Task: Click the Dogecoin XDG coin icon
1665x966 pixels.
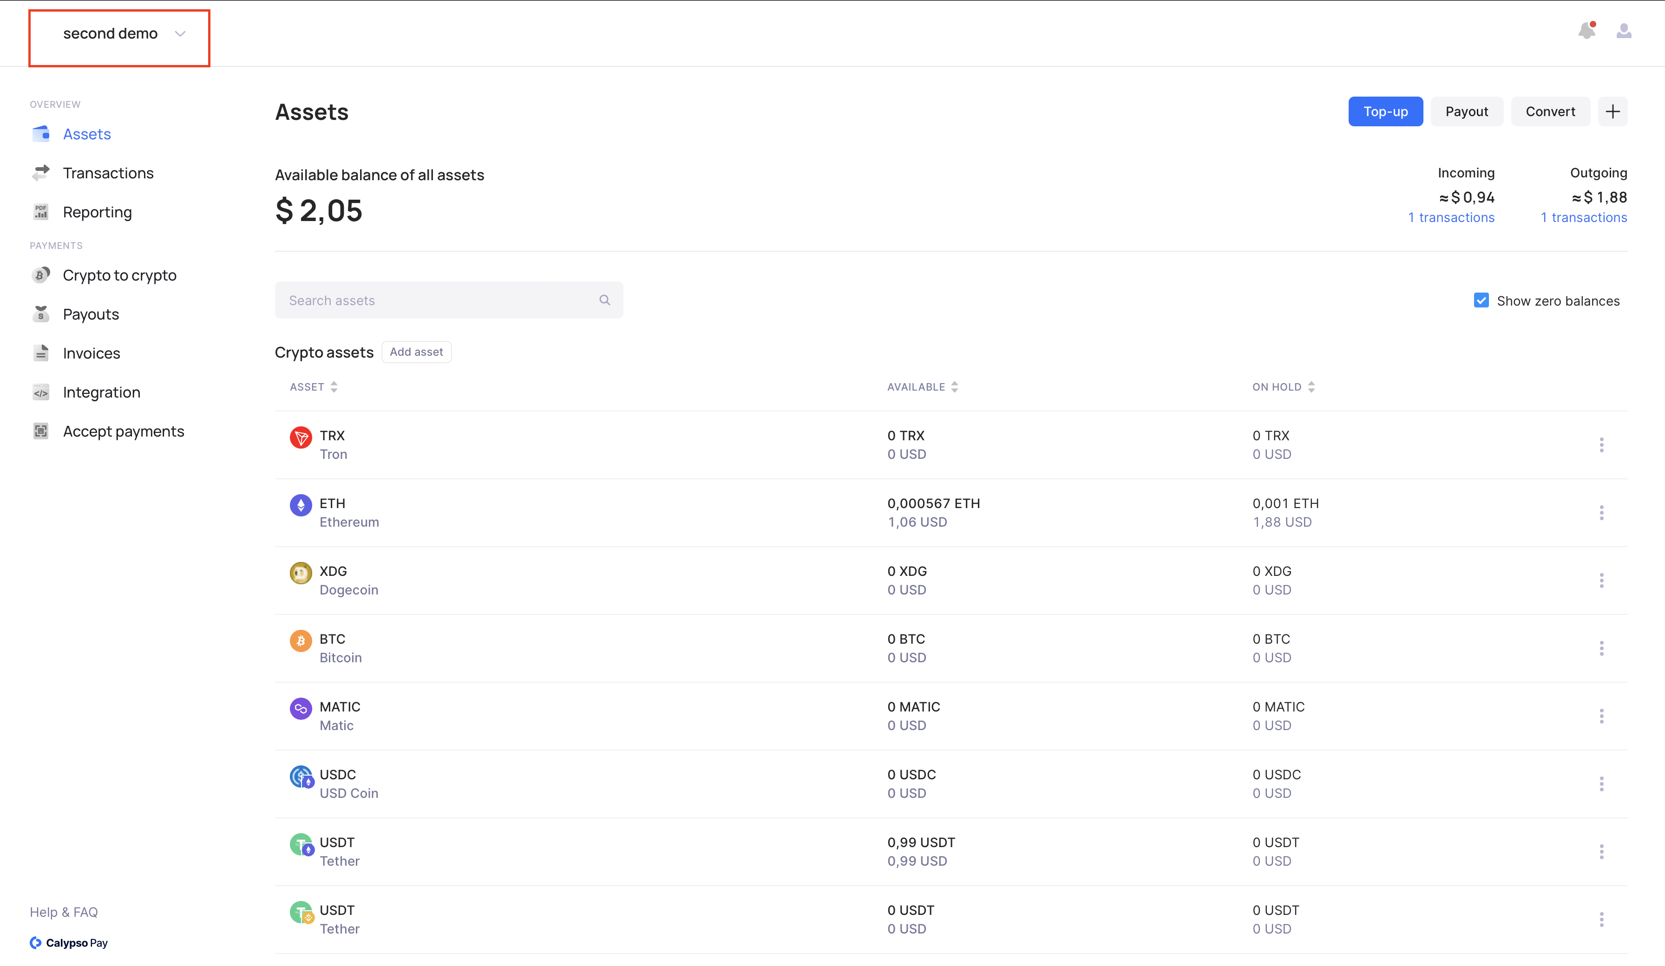Action: tap(301, 573)
